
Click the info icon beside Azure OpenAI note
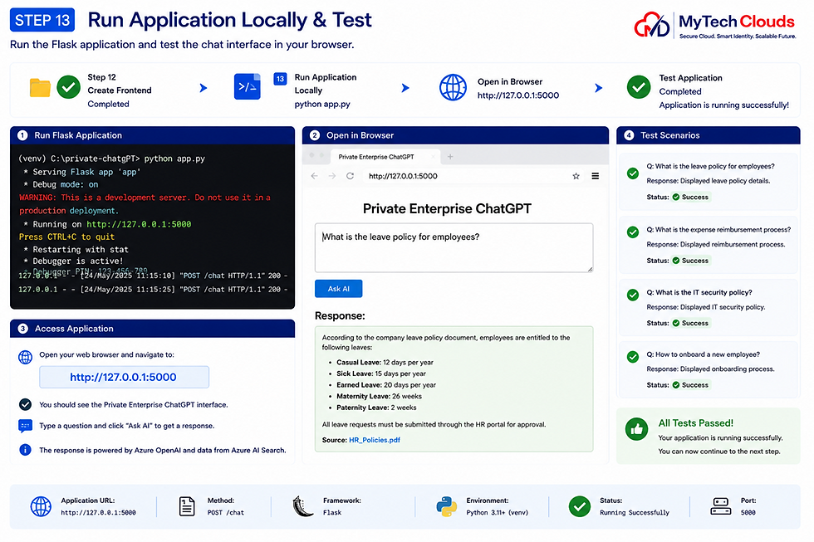point(25,450)
